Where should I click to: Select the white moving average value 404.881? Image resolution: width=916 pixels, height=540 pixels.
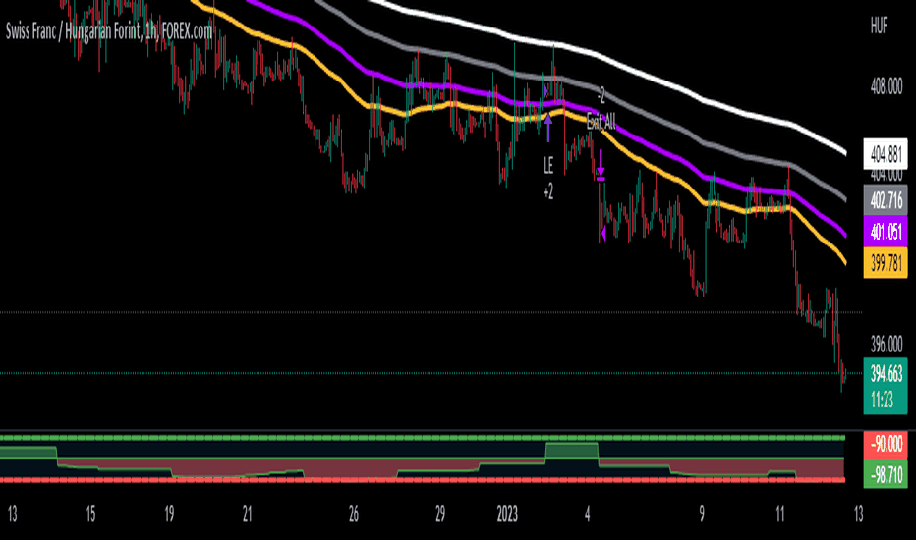886,155
